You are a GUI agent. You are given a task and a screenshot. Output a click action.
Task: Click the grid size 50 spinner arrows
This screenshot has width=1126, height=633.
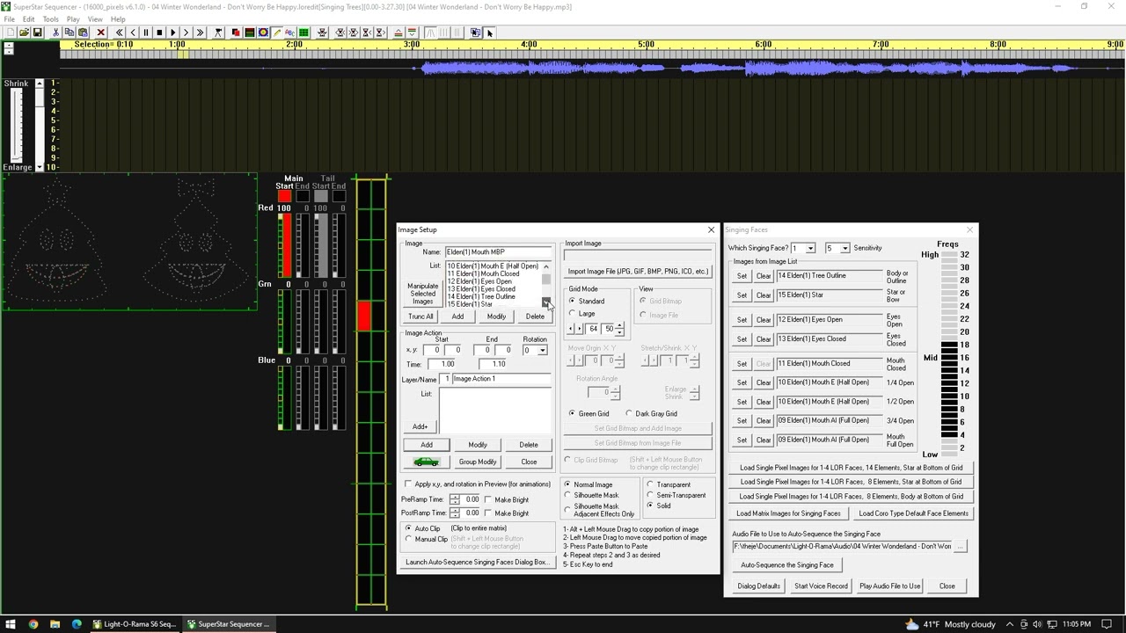(619, 329)
